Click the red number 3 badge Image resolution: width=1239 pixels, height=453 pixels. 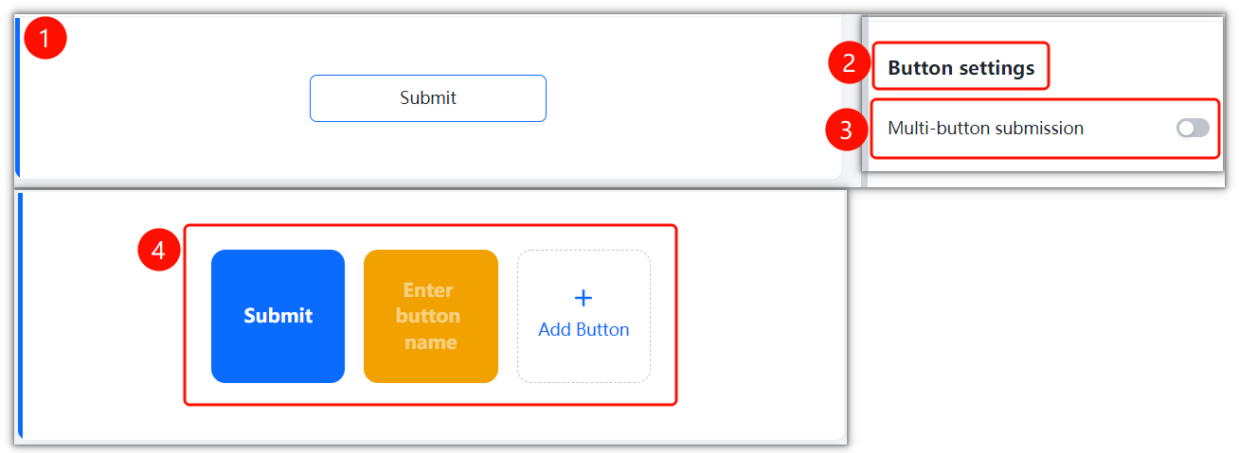pos(847,130)
